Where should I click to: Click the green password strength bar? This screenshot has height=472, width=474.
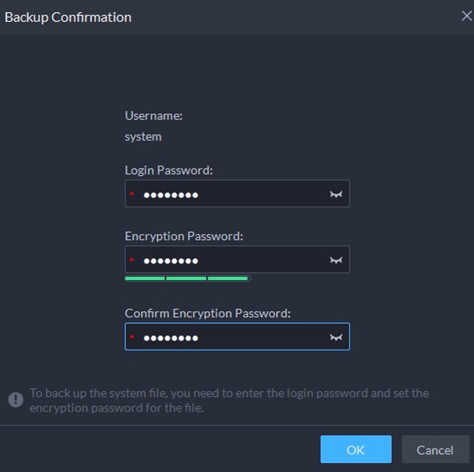(x=186, y=279)
